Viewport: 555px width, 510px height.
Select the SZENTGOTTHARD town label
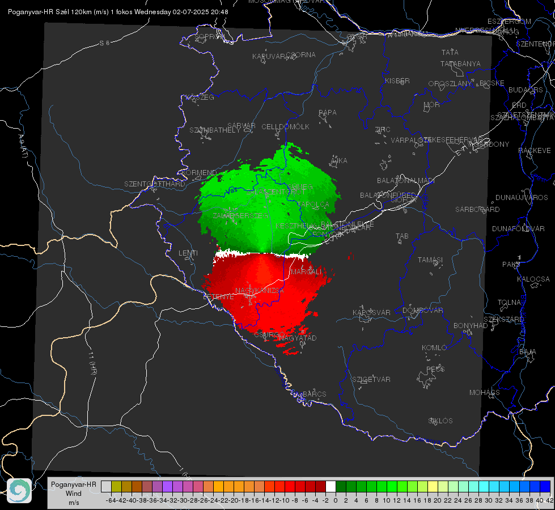[x=155, y=184]
